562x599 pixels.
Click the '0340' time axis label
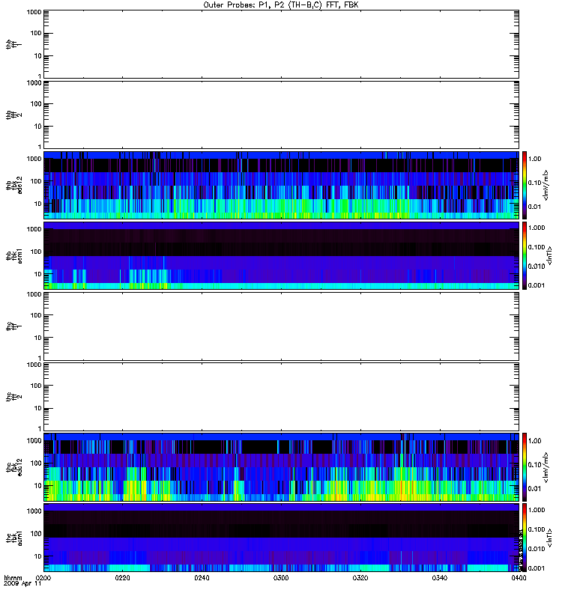[440, 578]
